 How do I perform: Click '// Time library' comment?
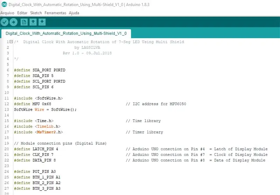point(143,121)
